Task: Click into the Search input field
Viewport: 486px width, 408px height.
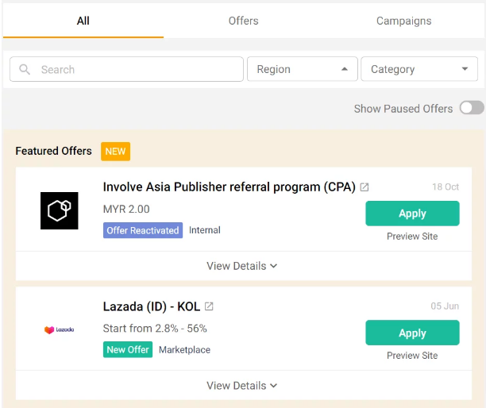Action: click(135, 70)
